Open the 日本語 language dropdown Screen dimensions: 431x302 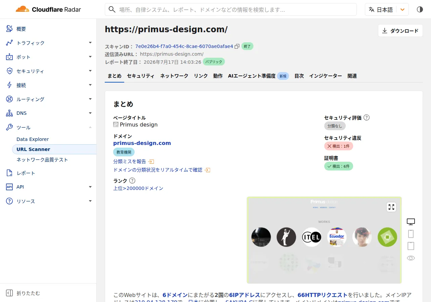pyautogui.click(x=387, y=9)
